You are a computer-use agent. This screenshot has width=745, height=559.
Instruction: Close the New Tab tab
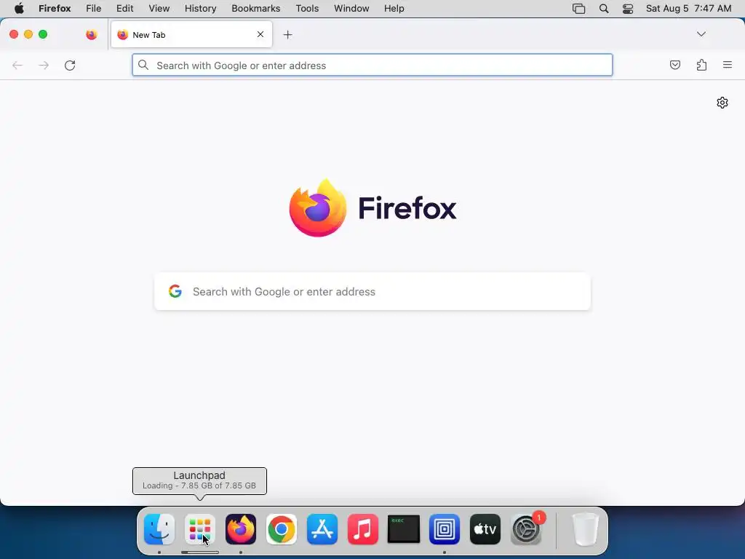(260, 34)
